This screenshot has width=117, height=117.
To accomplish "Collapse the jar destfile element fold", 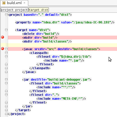I will [x=6, y=80].
